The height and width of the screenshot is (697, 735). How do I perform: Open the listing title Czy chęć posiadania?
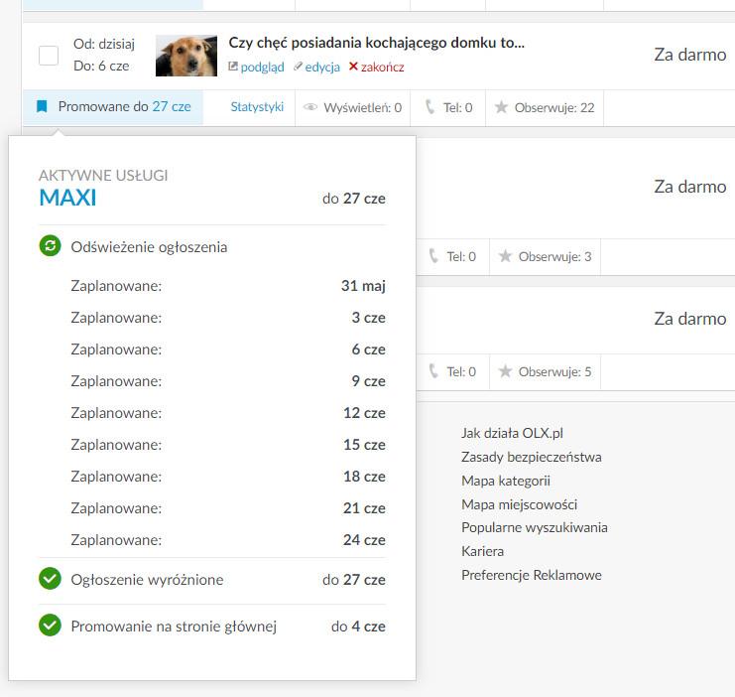376,43
